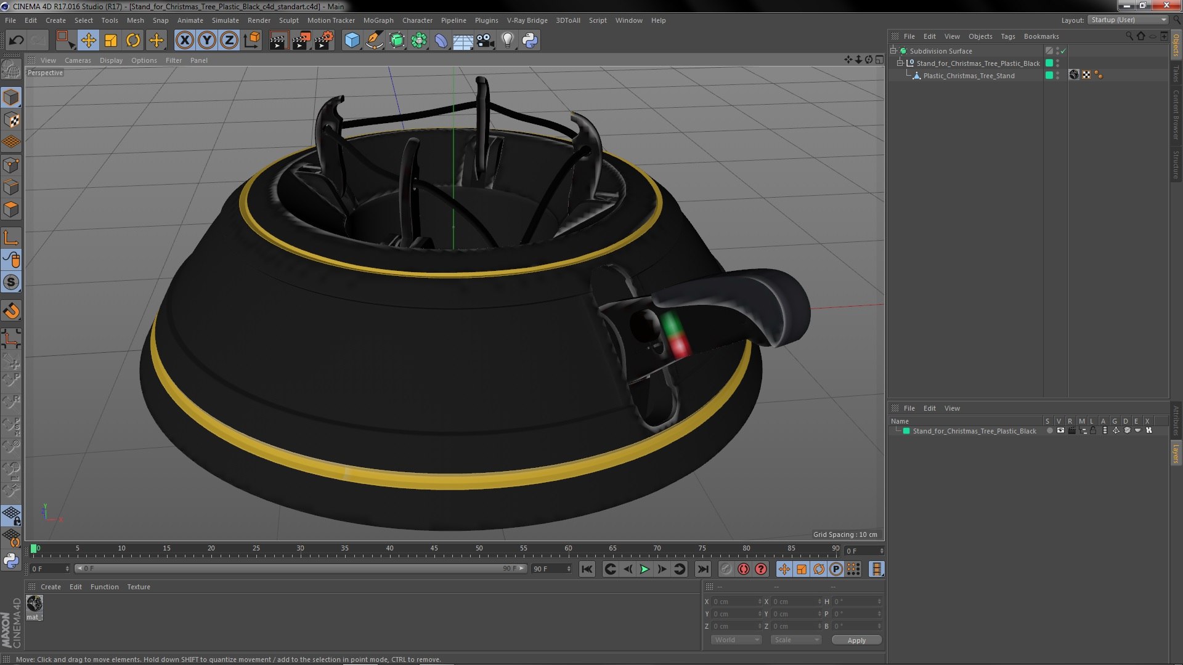Click the Python script icon in toolbar
Image resolution: width=1183 pixels, height=665 pixels.
530,41
